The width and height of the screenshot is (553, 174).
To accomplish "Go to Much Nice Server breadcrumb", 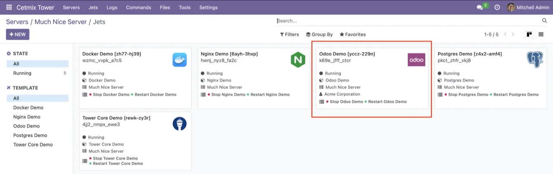I will coord(60,22).
